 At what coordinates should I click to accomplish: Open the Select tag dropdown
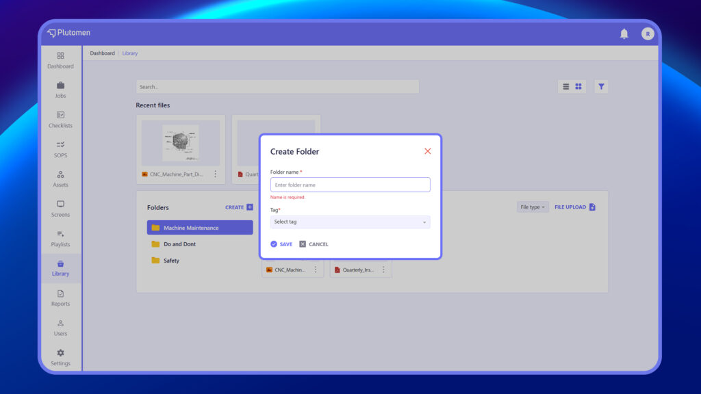(350, 222)
